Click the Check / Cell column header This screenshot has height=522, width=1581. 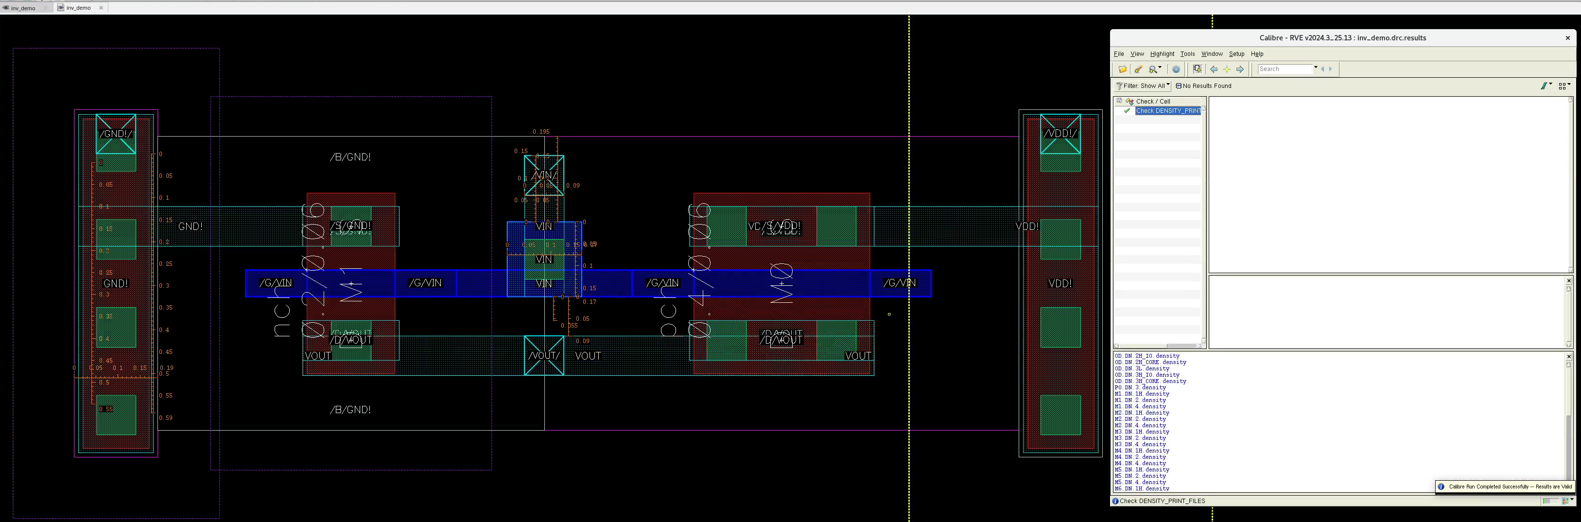pos(1153,101)
